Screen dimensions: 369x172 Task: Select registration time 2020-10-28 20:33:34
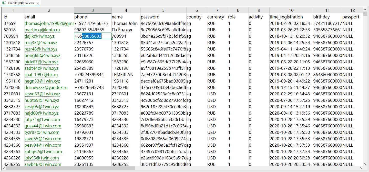click(x=291, y=164)
